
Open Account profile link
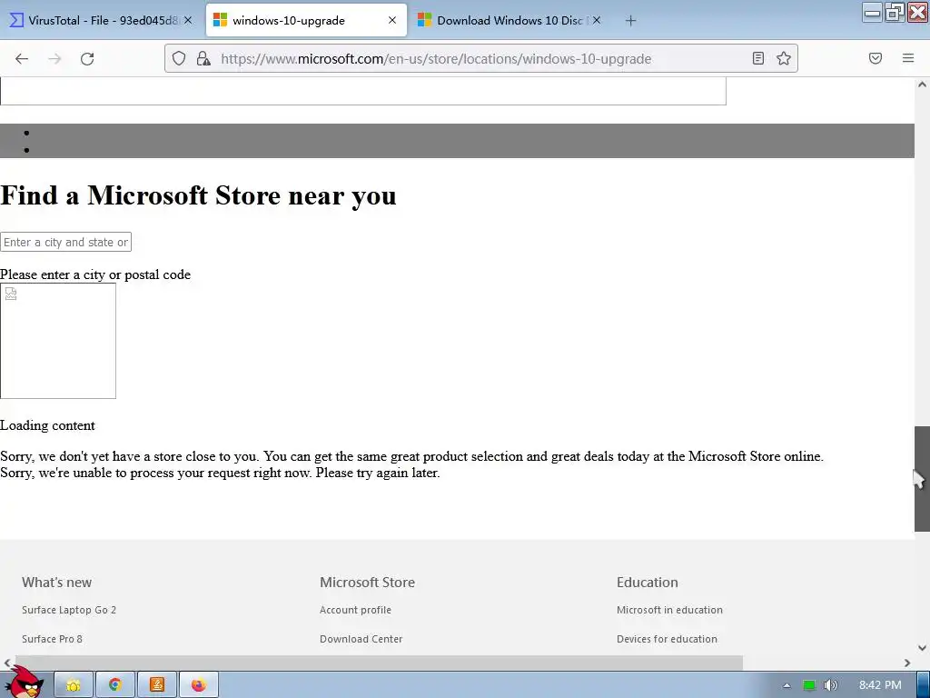355,610
